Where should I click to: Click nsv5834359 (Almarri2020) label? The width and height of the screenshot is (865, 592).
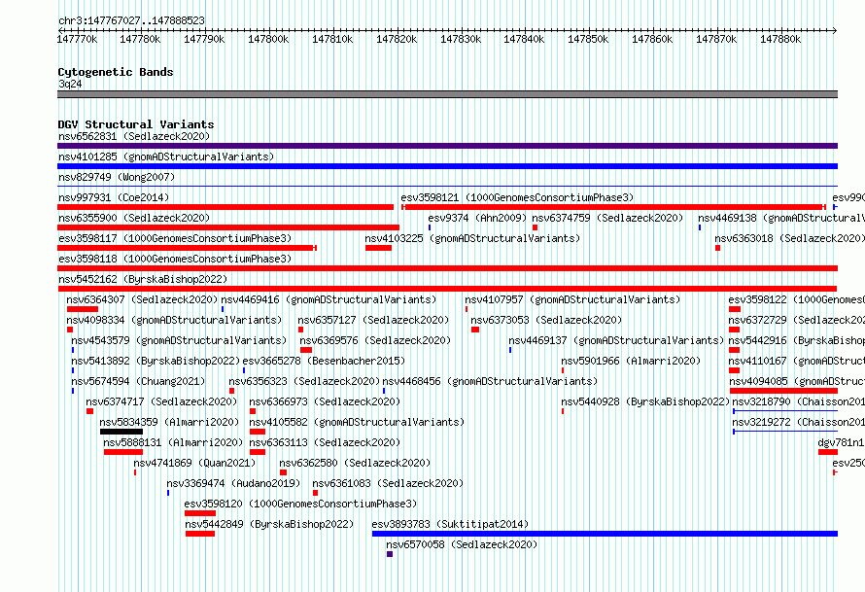tap(169, 422)
